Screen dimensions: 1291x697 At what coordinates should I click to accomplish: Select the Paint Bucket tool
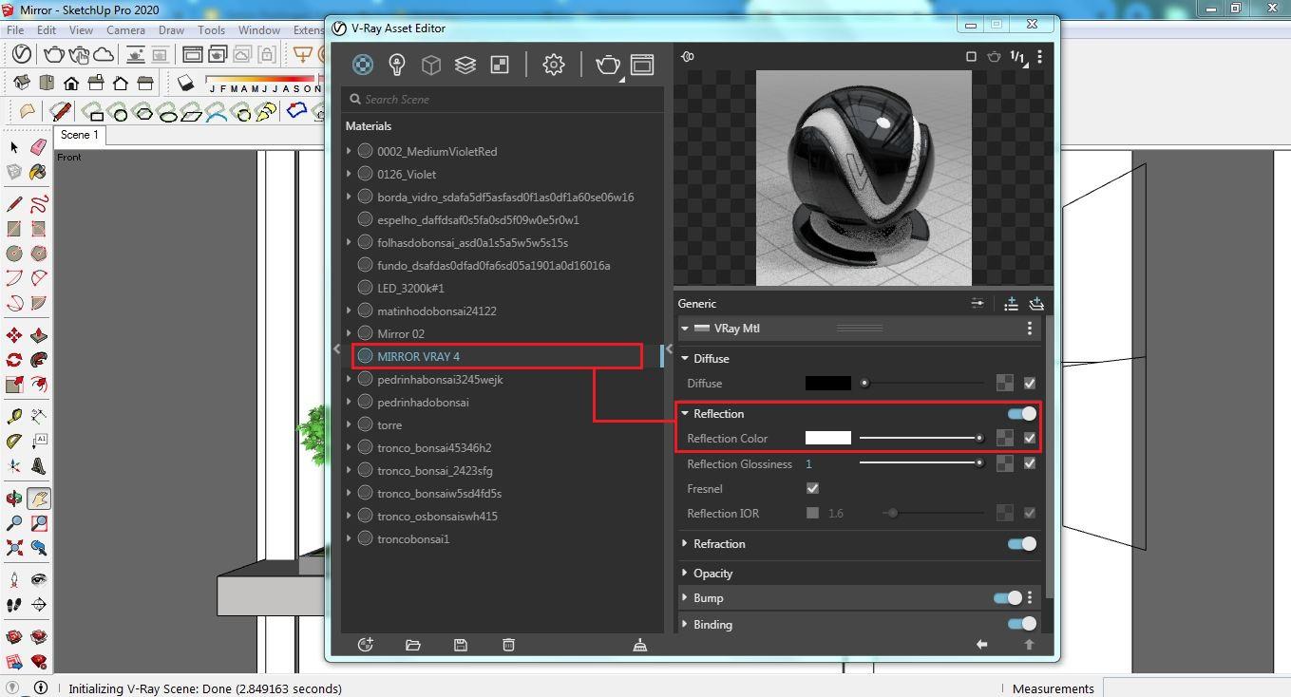[38, 172]
